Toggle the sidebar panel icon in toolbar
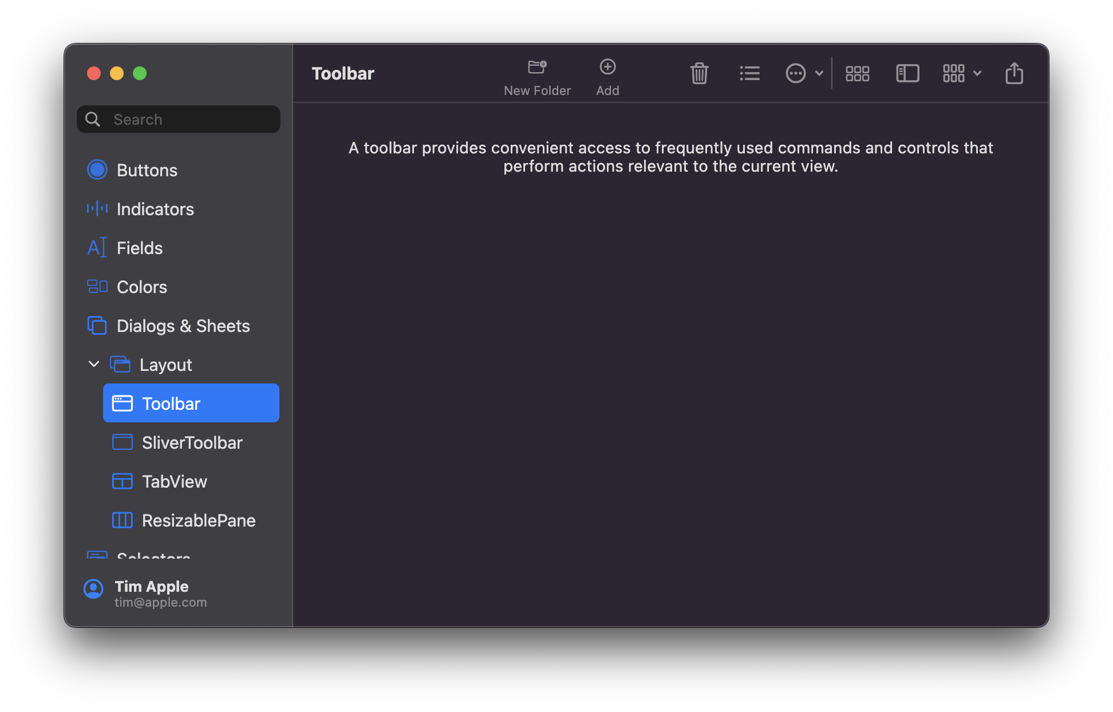1113x712 pixels. pos(907,73)
